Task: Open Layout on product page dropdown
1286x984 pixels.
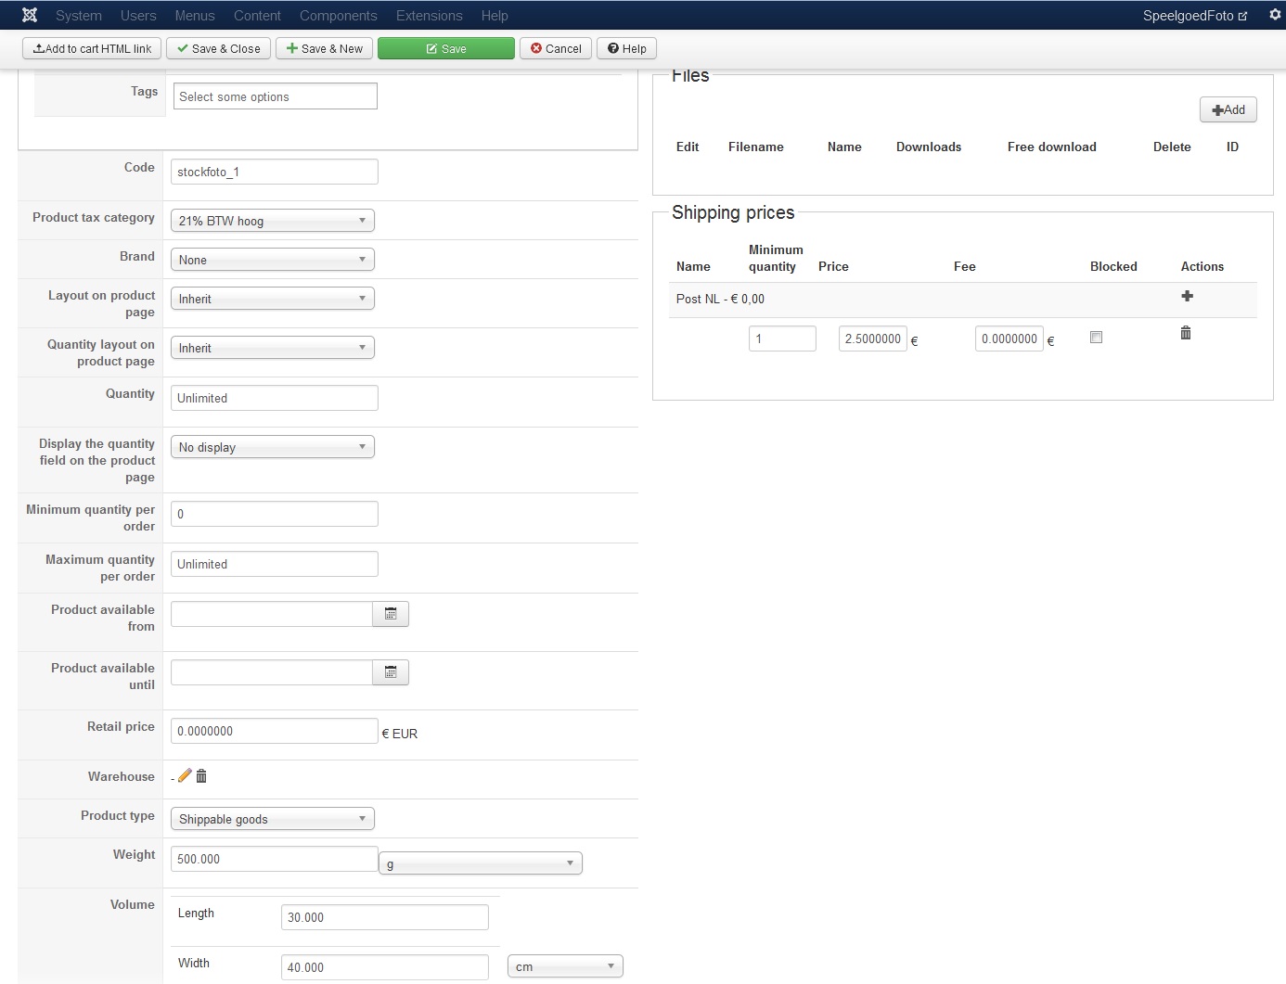Action: click(x=273, y=299)
